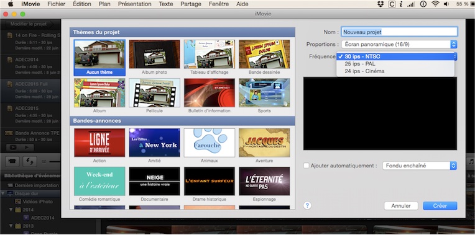Open the Fondu enchaîné transition dropdown
The image size is (475, 235).
point(420,166)
